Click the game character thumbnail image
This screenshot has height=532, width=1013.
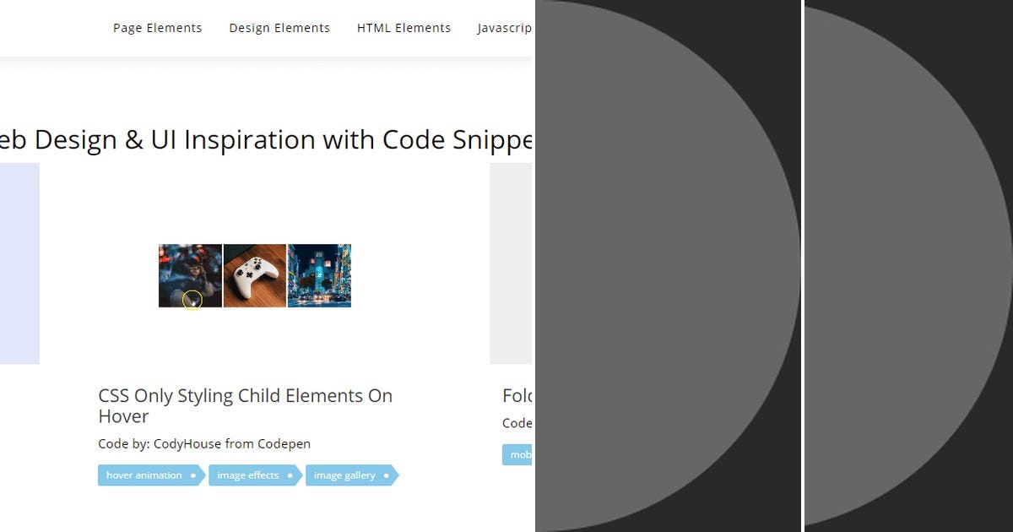[189, 274]
